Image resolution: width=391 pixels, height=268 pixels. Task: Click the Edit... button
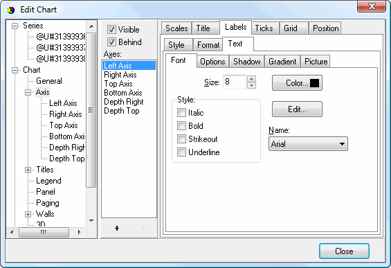pos(297,109)
